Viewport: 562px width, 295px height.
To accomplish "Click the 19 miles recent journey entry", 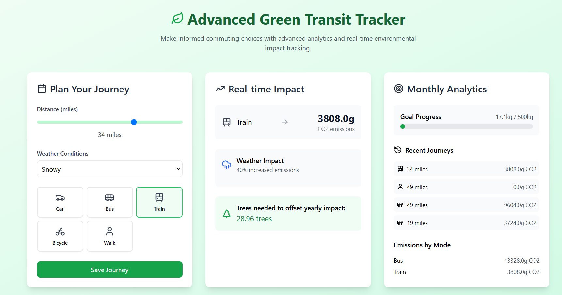I will point(466,222).
